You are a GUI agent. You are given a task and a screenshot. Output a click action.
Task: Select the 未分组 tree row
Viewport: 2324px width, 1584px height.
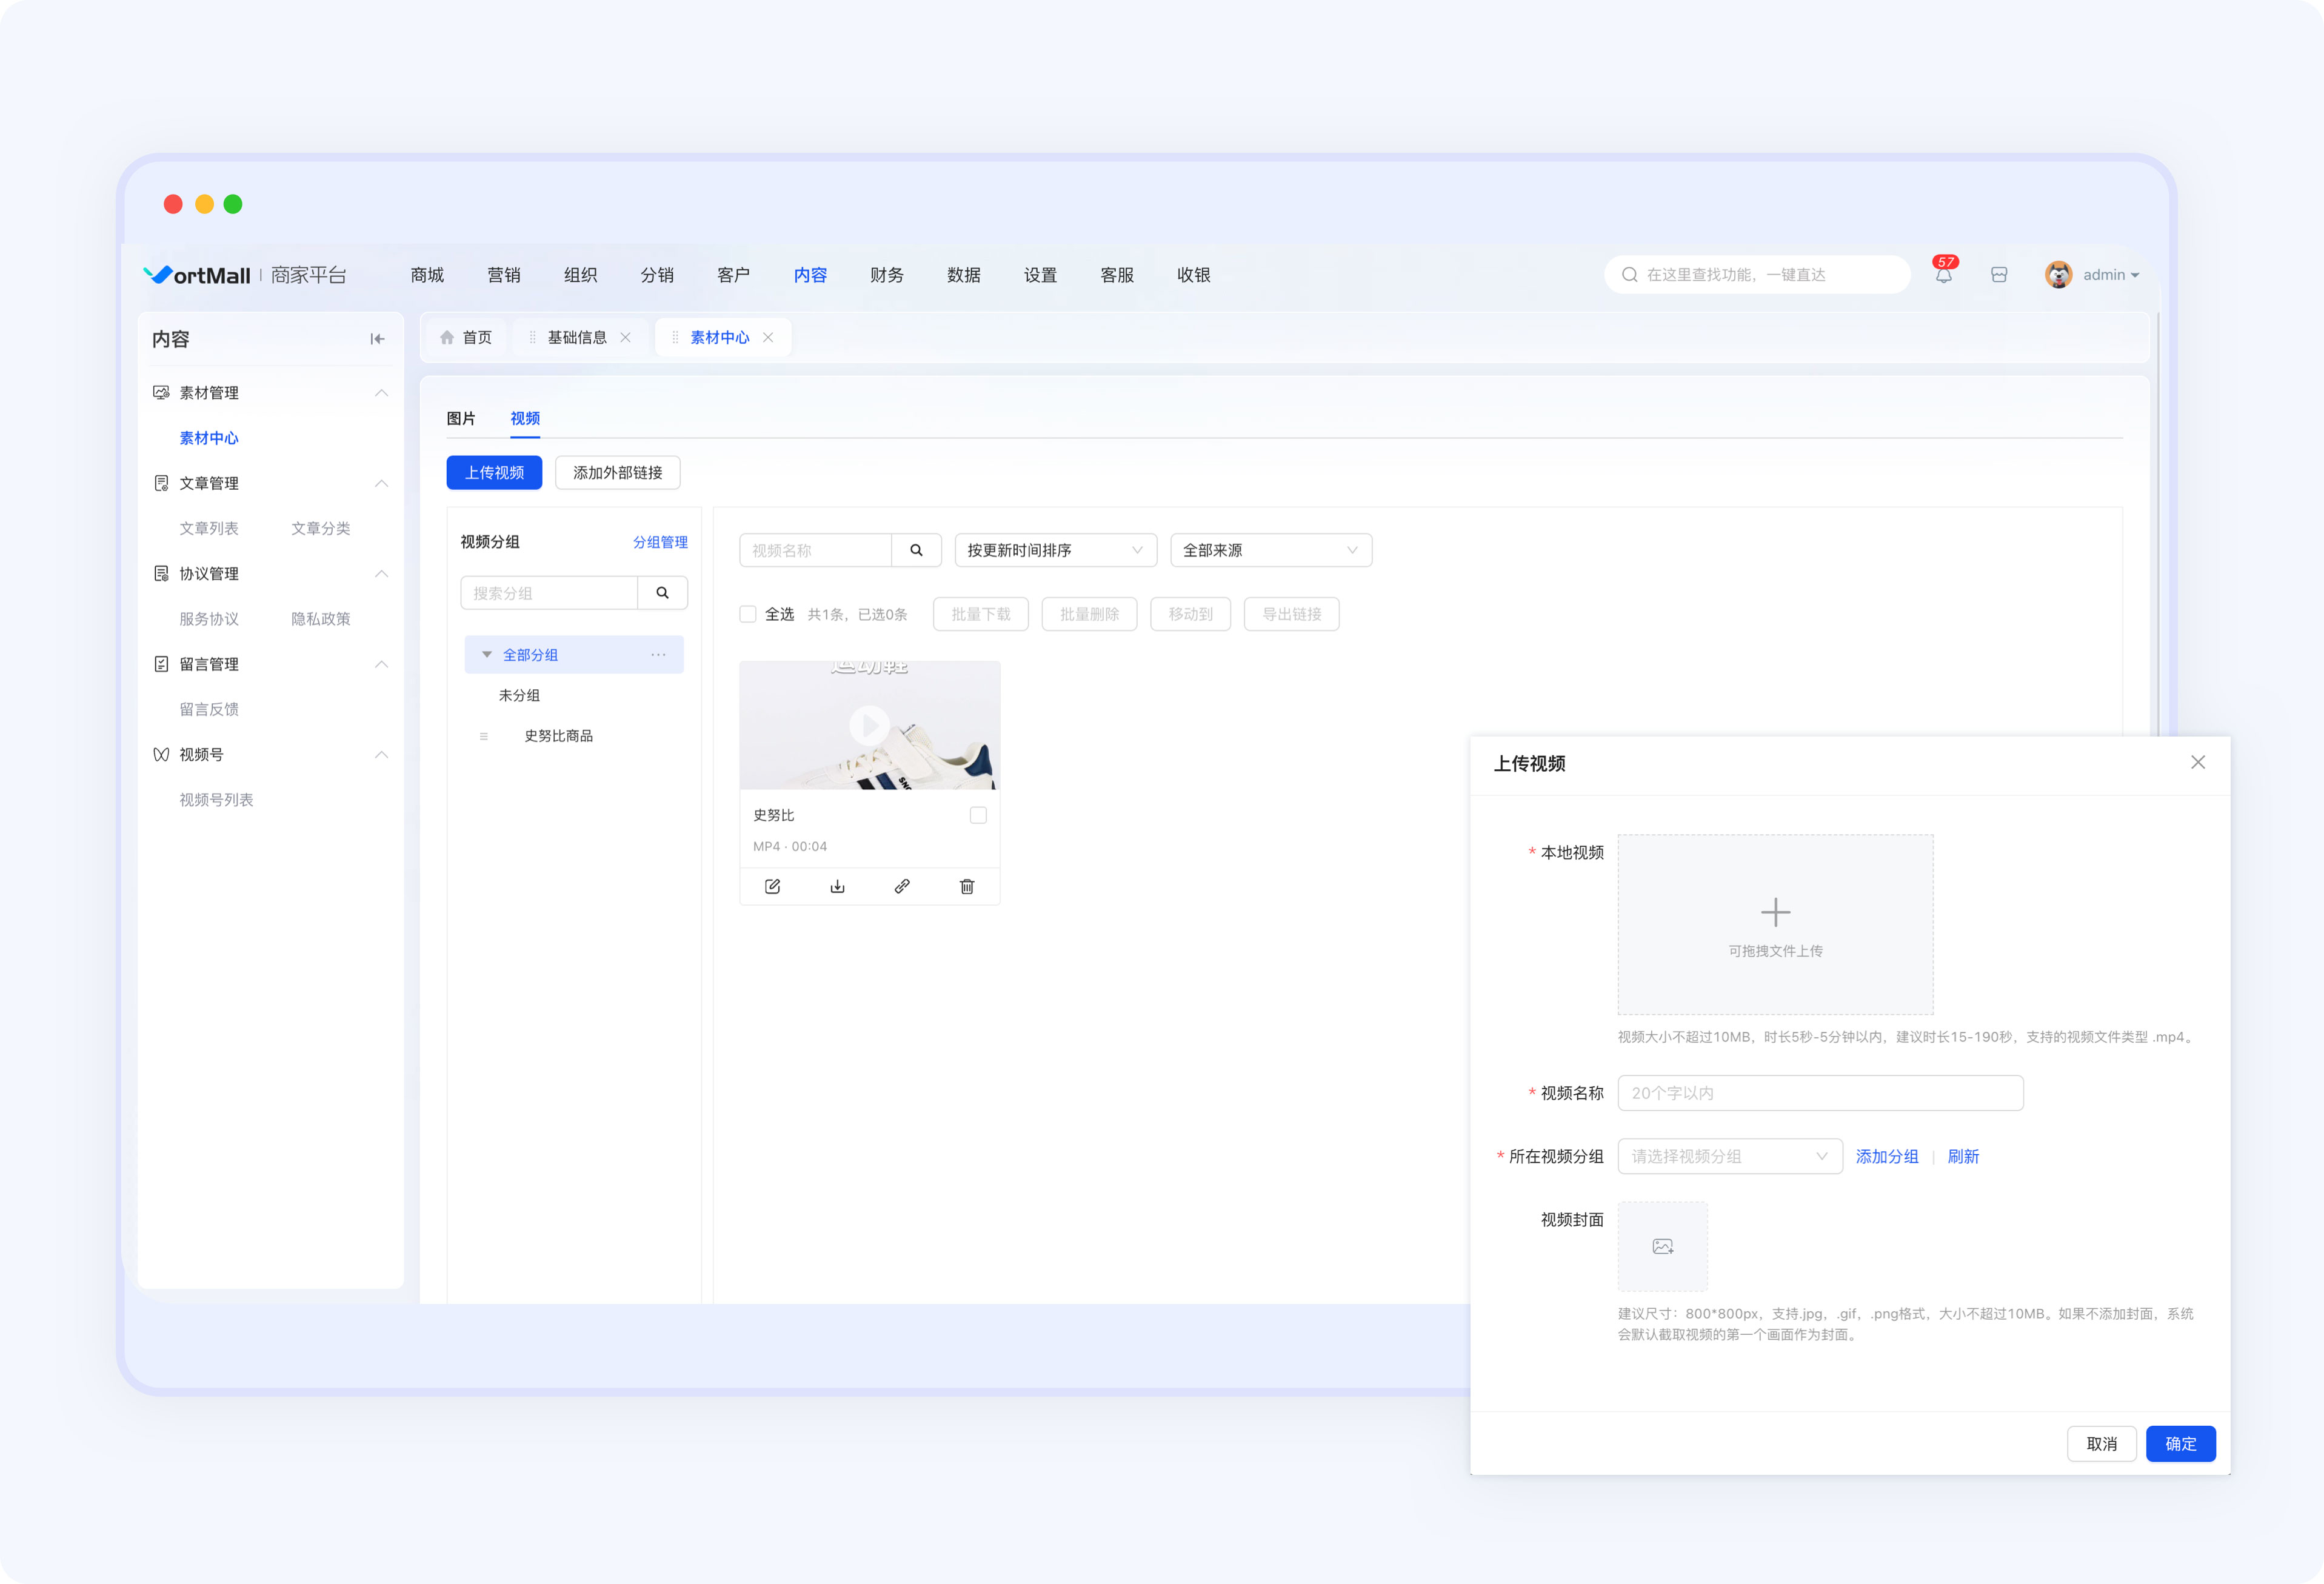point(574,695)
